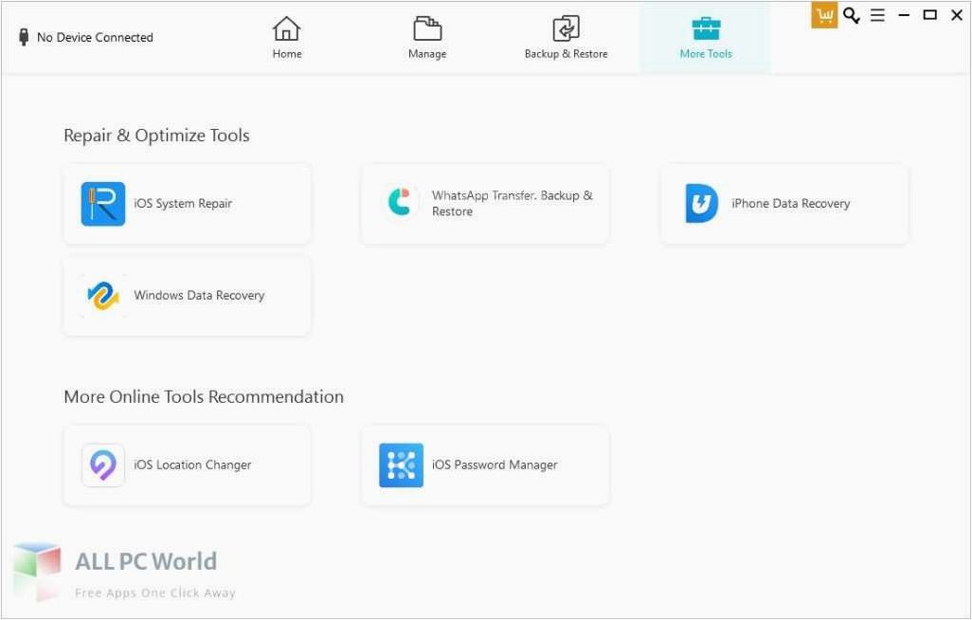Screen dimensions: 972x620
Task: Click the No Device Connected status
Action: [x=95, y=37]
